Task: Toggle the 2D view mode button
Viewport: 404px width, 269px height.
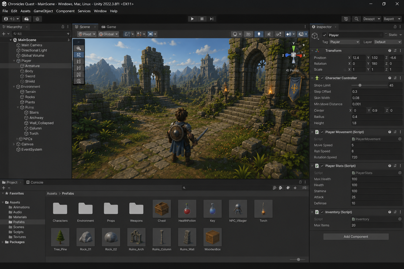Action: 248,34
